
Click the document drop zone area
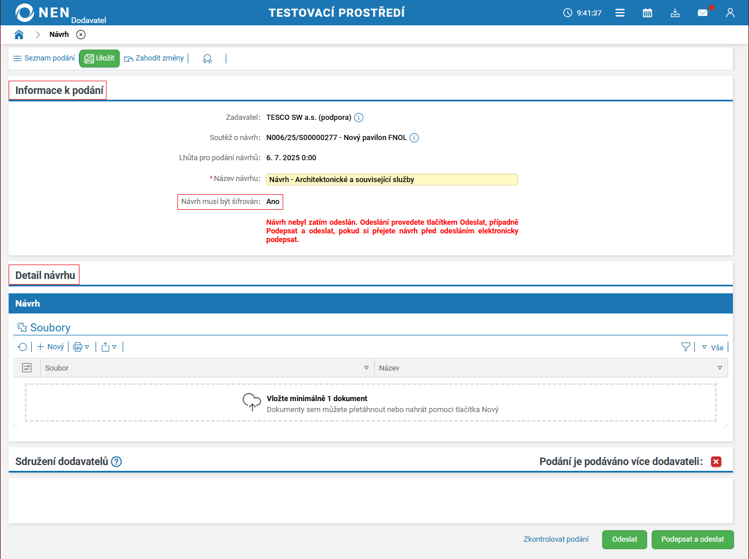371,403
